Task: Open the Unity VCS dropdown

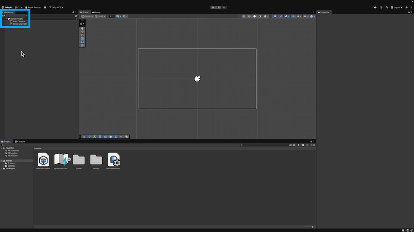Action: click(56, 7)
